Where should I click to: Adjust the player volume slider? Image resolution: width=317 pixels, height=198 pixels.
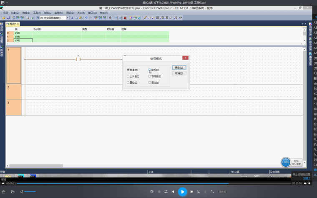(x=30, y=192)
